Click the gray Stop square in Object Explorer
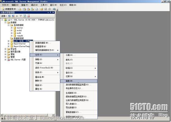171x122 pixels. [17, 16]
